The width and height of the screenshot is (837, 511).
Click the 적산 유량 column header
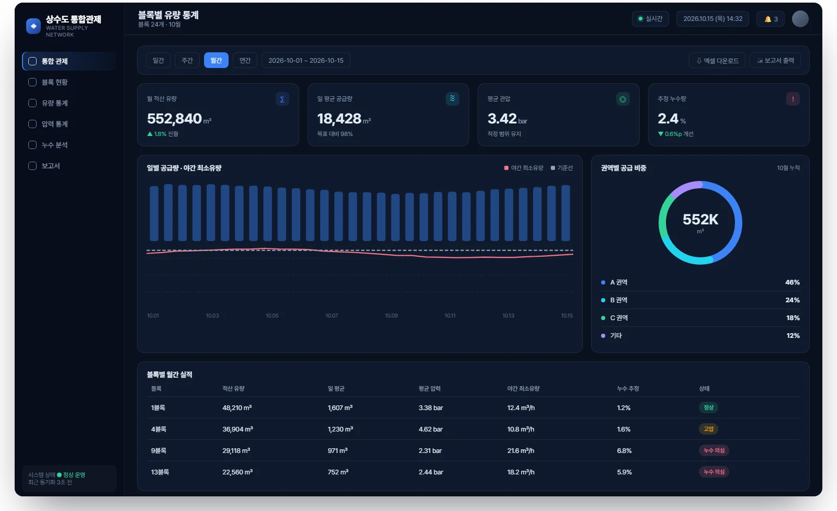[x=233, y=389]
